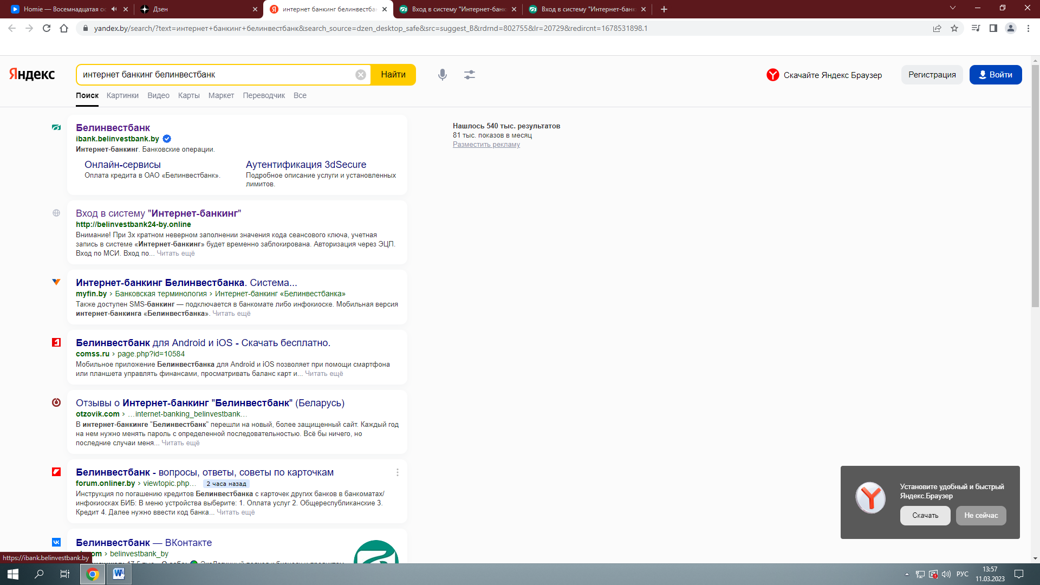Image resolution: width=1040 pixels, height=585 pixels.
Task: Switch keyboard language РУС indicator
Action: point(963,574)
